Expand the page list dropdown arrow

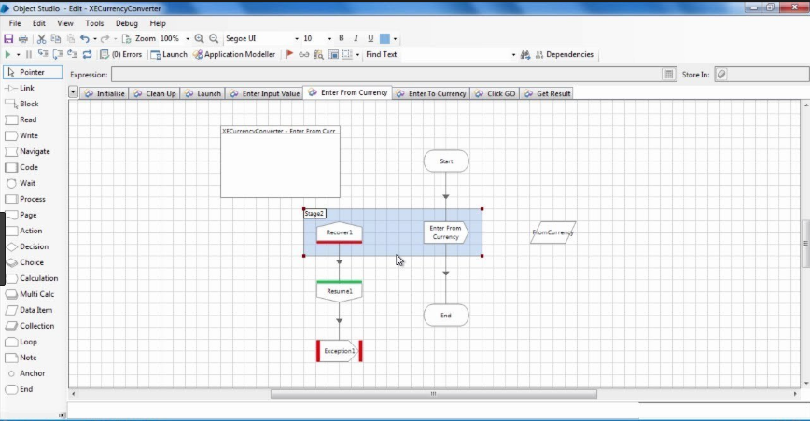pos(73,92)
